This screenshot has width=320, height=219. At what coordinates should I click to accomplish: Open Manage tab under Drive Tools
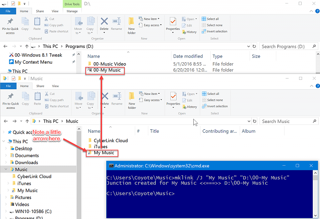point(72,11)
